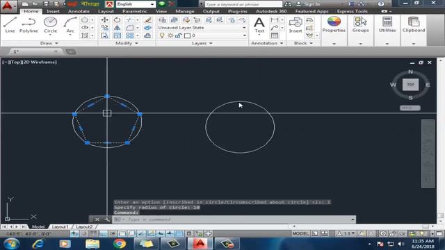Viewport: 445px width, 250px height.
Task: Activate the Move tool
Action: [105, 20]
